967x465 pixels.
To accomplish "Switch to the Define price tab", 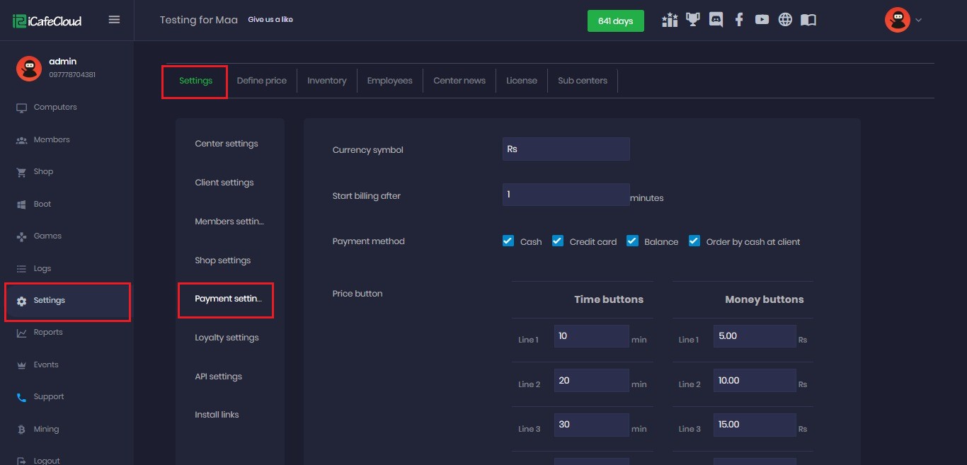I will [x=261, y=81].
